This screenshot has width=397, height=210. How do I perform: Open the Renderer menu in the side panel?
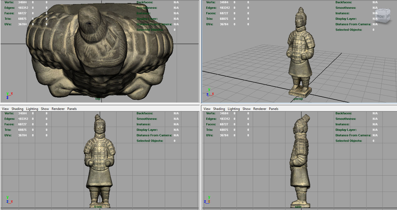tap(260, 109)
